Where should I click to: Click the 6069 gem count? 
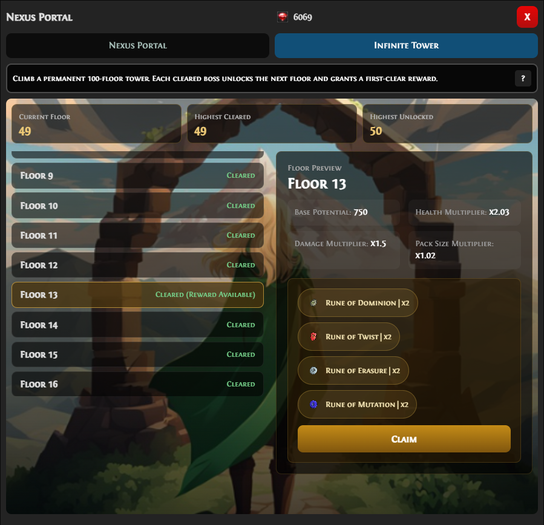coord(303,18)
